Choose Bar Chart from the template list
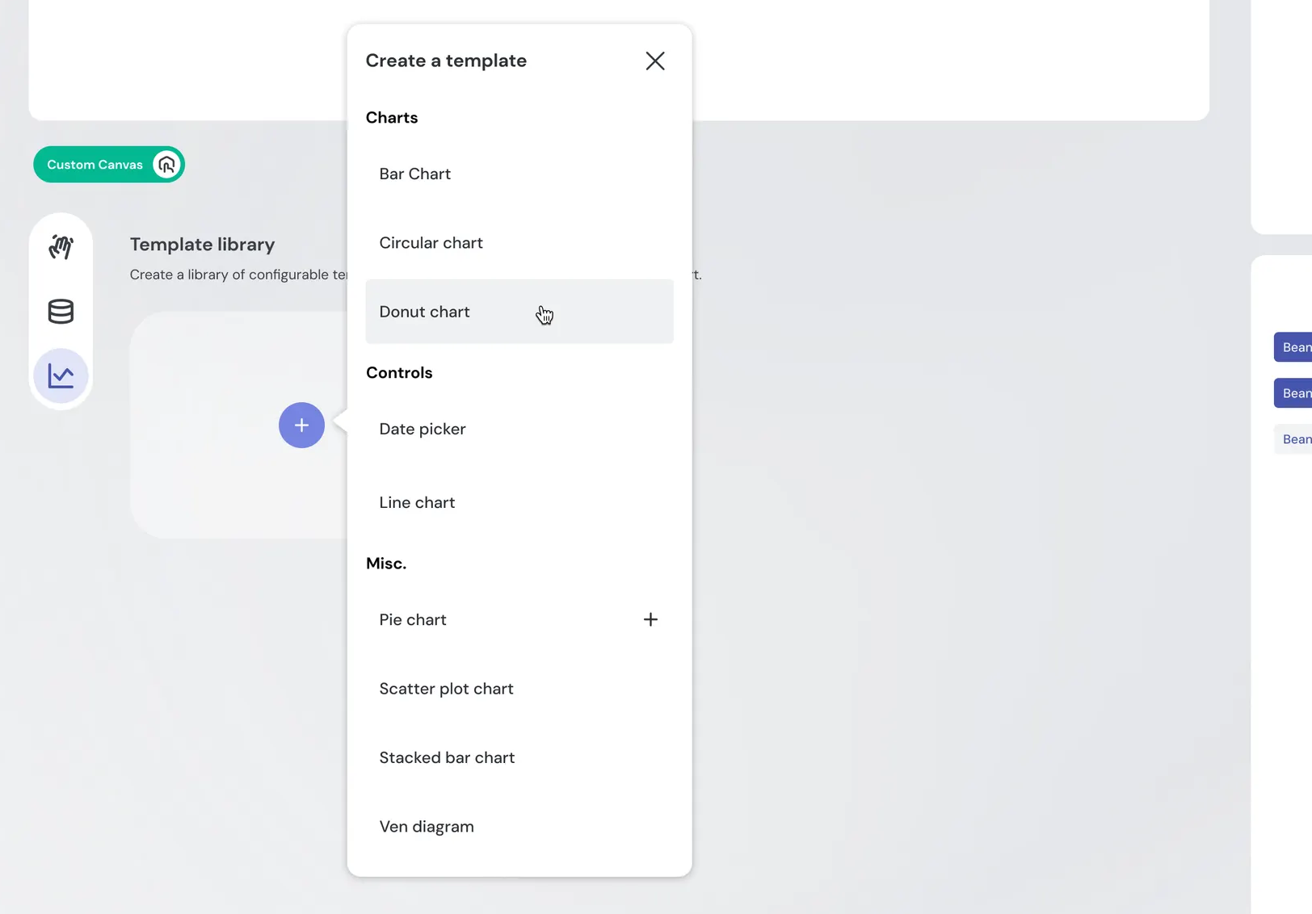1312x914 pixels. [415, 174]
